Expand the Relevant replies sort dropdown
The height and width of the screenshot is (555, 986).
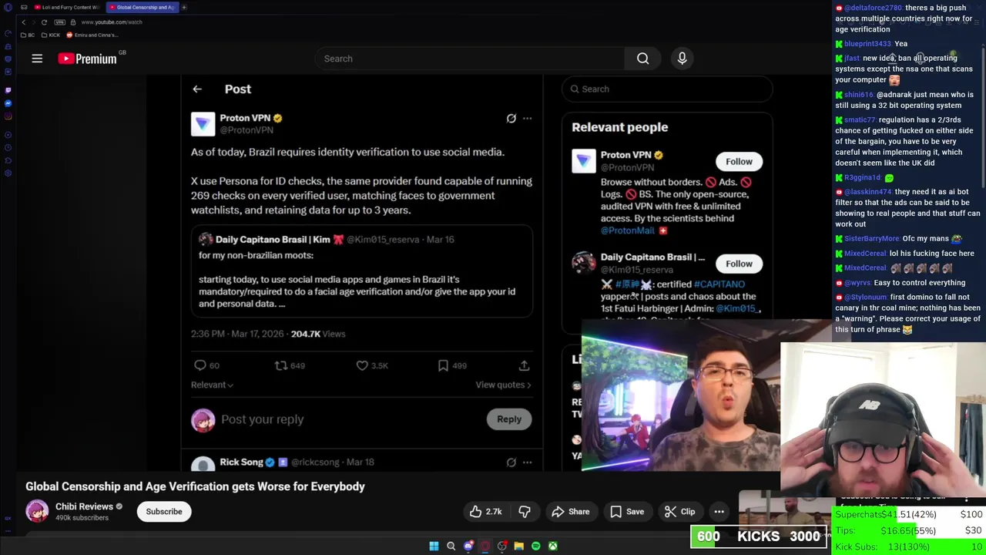[212, 385]
